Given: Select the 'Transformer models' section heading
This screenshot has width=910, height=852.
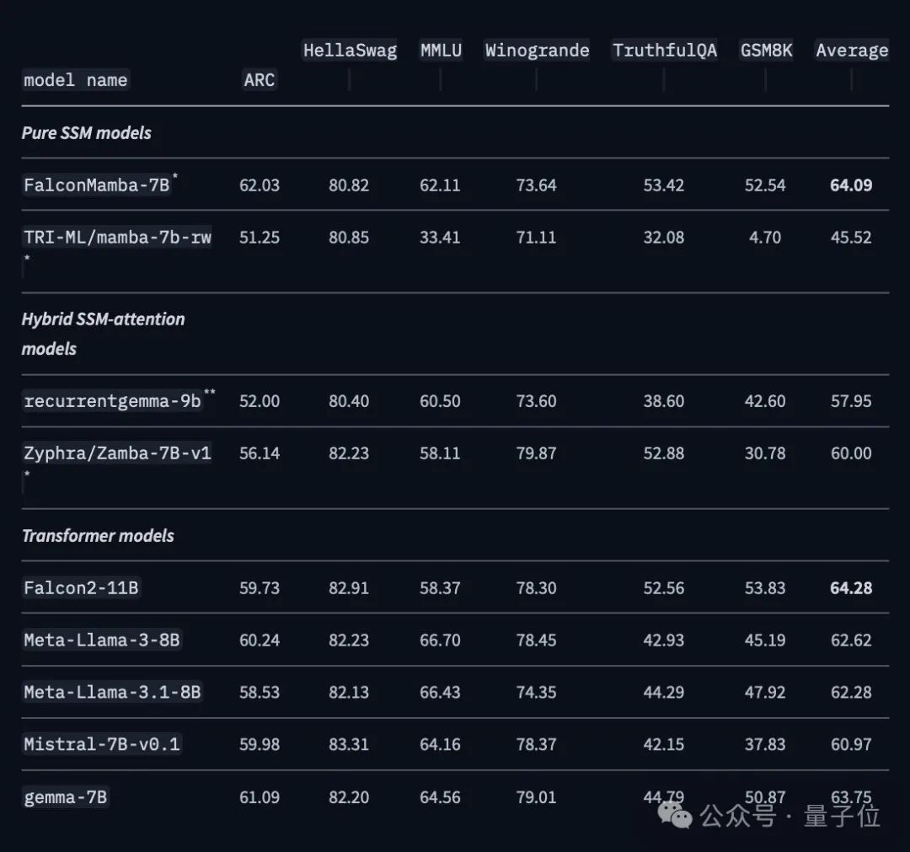Looking at the screenshot, I should [98, 536].
